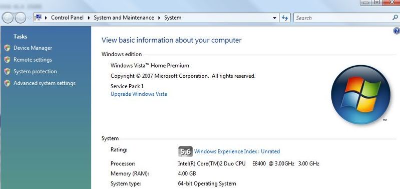Select Control Panel breadcrumb in address bar

tap(67, 18)
